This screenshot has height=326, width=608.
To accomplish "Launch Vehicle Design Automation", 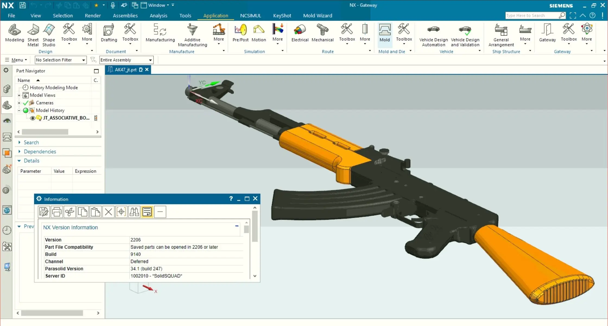I will pyautogui.click(x=433, y=35).
